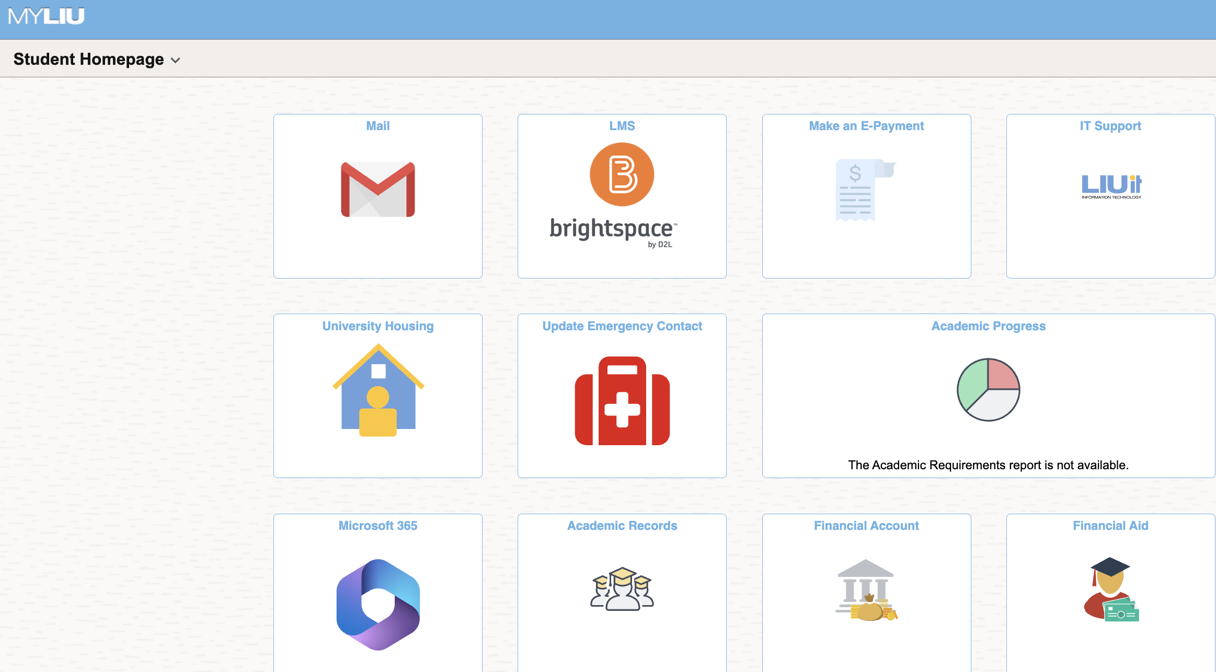
Task: Open the University Housing house icon
Action: coord(378,390)
